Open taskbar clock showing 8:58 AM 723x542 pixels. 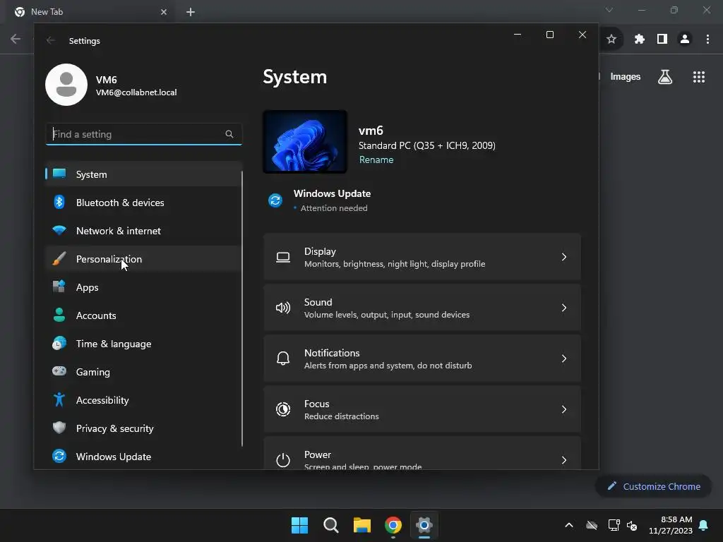click(x=671, y=525)
